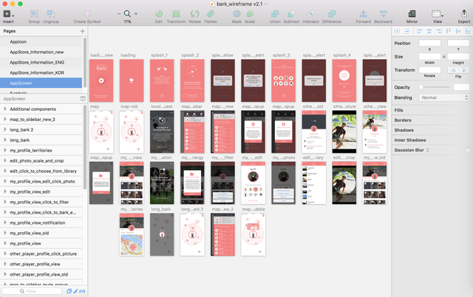Click the Create Symbol toolbar icon
This screenshot has height=297, width=473.
(x=86, y=14)
